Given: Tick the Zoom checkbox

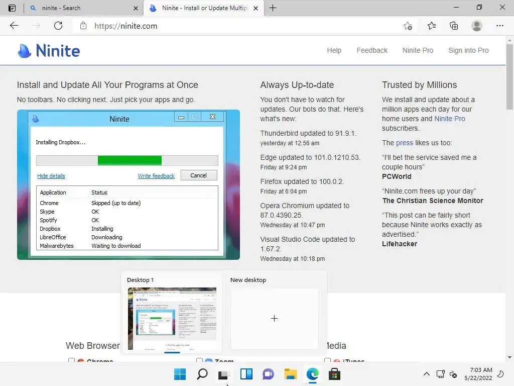Looking at the screenshot, I should 199,360.
